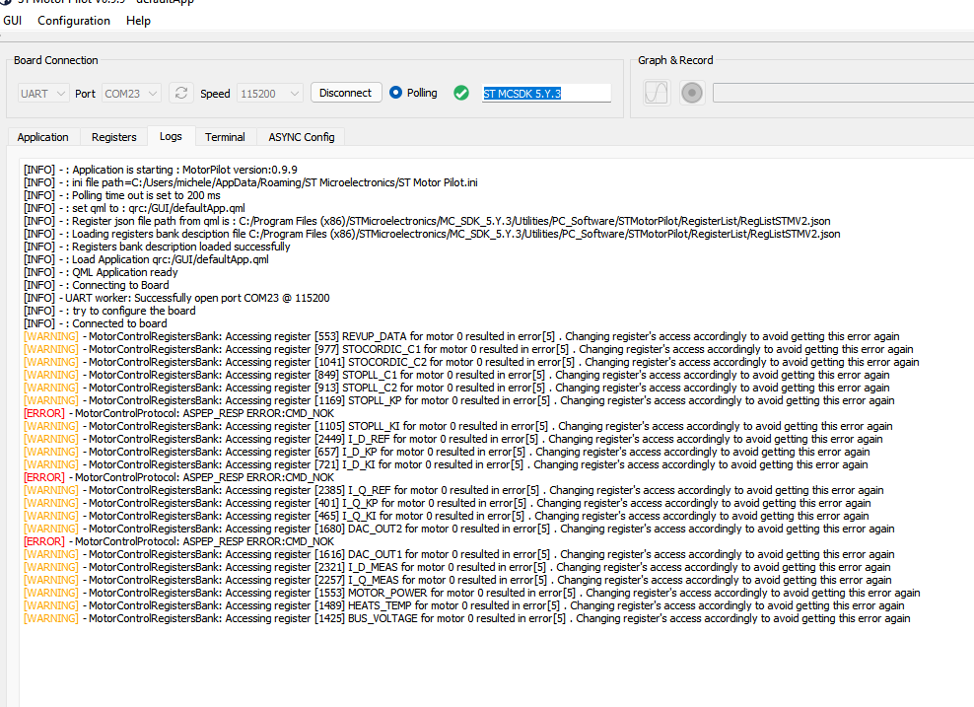The width and height of the screenshot is (974, 707).
Task: Click the 'Connecting to Board' log line
Action: 97,285
